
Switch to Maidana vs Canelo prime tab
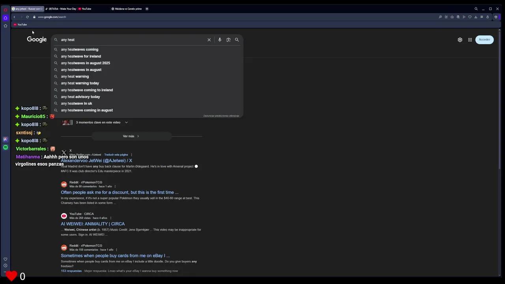(x=126, y=9)
